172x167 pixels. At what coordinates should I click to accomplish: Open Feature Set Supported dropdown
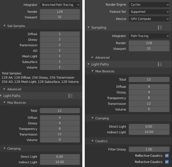149,12
